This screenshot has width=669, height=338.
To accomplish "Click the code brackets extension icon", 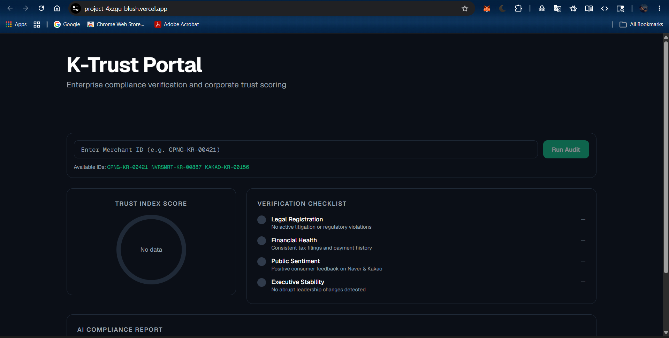I will click(605, 8).
